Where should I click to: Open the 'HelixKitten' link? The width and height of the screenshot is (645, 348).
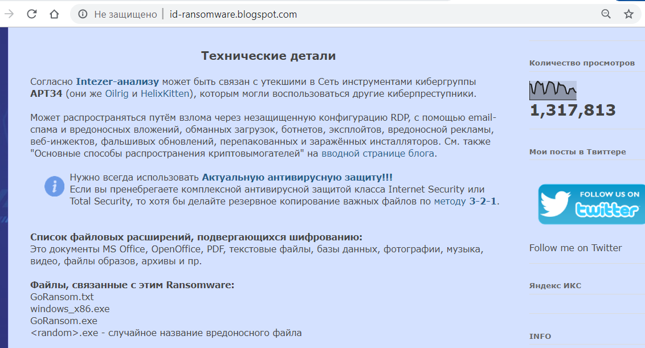165,94
